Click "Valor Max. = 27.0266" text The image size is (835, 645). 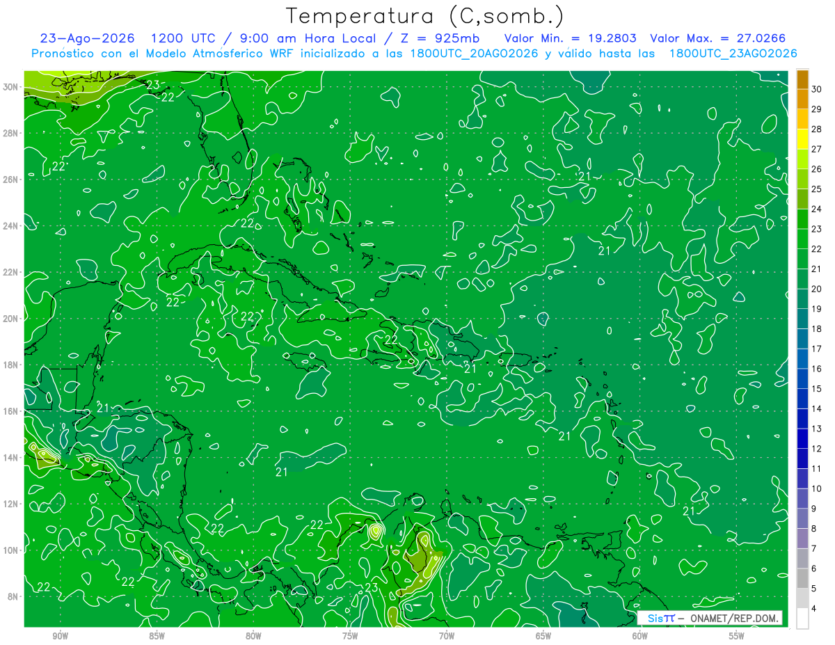[718, 38]
